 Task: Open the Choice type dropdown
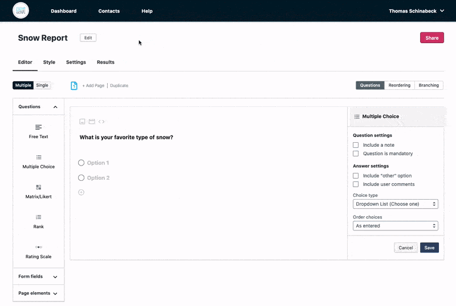pyautogui.click(x=395, y=204)
